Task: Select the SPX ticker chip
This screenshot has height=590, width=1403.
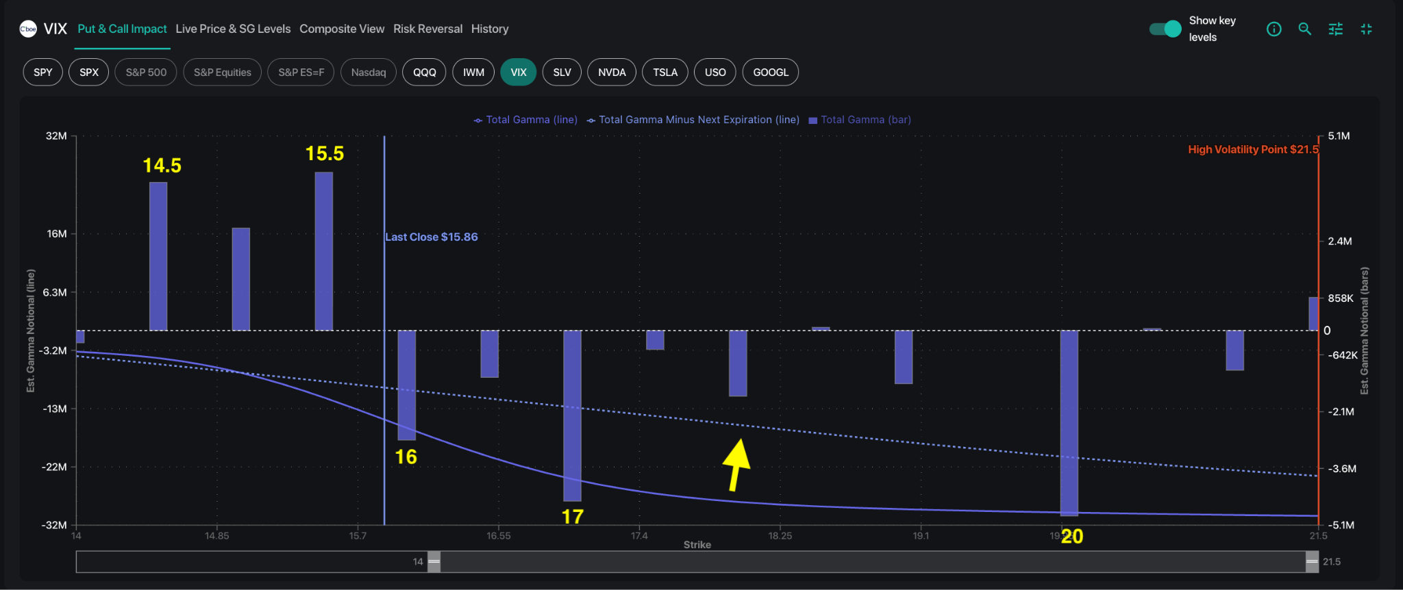Action: pyautogui.click(x=89, y=73)
